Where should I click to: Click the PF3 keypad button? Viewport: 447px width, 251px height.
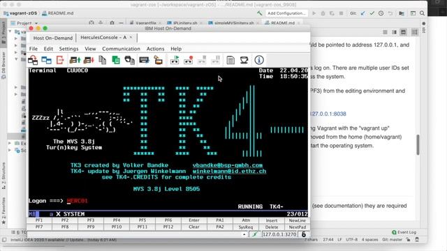[91, 220]
